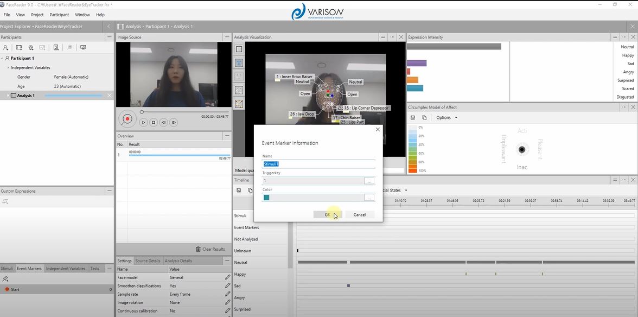Screen dimensions: 638x317
Task: Switch to the Stimuli tab
Action: (7, 269)
